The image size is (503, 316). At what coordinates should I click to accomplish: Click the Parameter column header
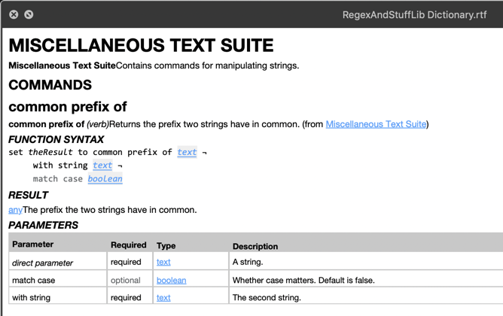(32, 245)
